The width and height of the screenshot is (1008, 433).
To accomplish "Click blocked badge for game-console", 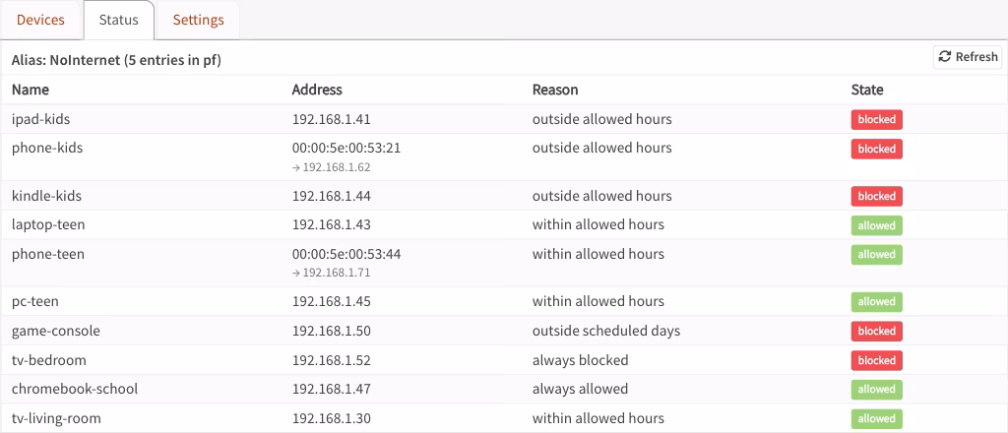I will pos(877,332).
